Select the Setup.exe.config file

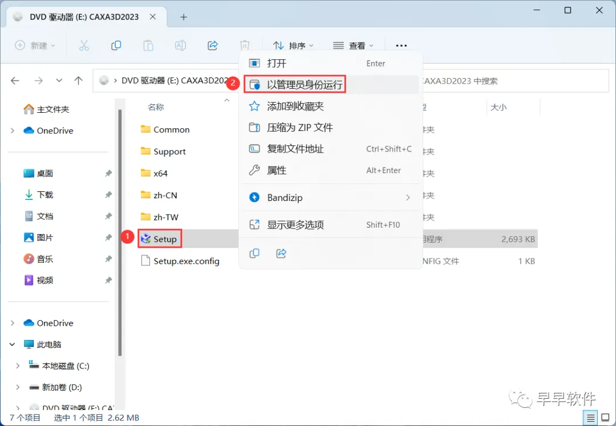coord(180,261)
